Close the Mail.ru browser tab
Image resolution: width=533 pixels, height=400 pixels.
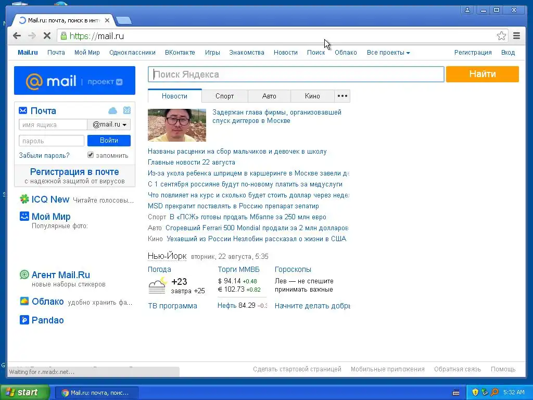[x=107, y=20]
